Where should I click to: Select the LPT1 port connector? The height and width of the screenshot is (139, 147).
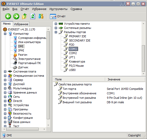point(72,57)
